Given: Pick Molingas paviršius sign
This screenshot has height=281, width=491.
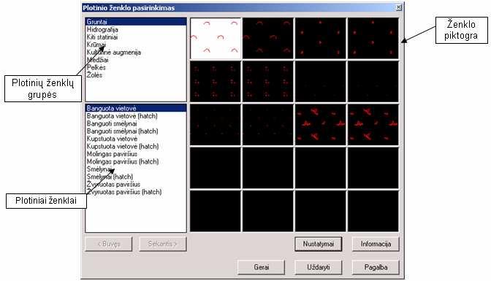Looking at the screenshot, I should [112, 154].
